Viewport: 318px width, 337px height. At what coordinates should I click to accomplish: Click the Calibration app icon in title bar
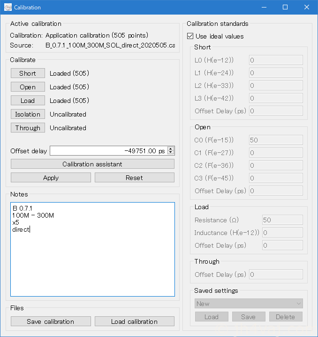[x=8, y=8]
